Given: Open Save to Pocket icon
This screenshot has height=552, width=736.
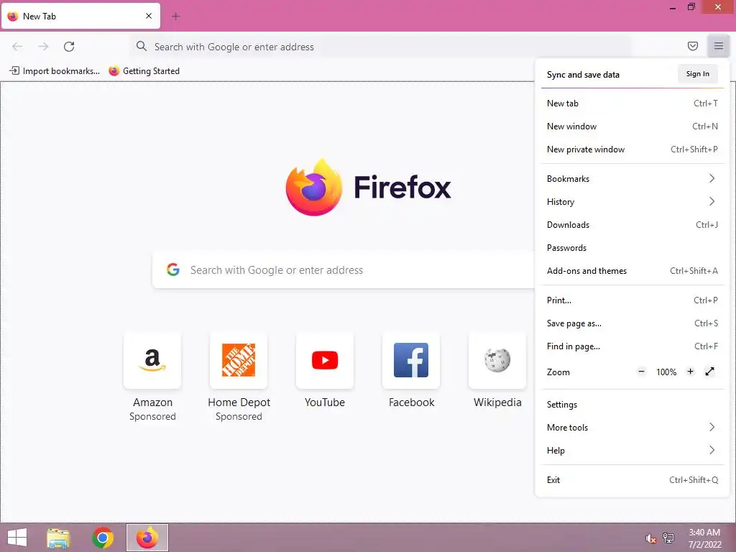Looking at the screenshot, I should click(x=692, y=46).
